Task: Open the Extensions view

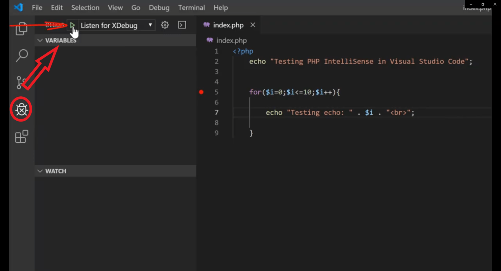Action: [21, 137]
